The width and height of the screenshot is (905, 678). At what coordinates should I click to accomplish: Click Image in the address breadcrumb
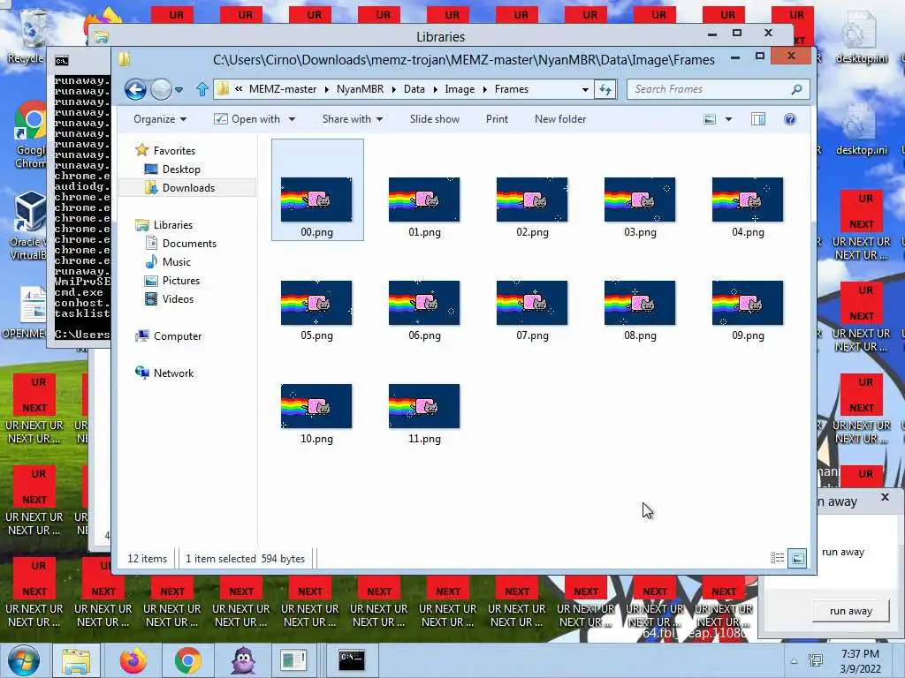coord(460,89)
